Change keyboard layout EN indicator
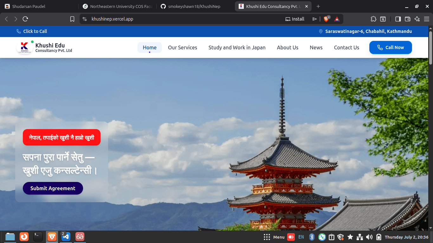This screenshot has height=243, width=433. point(301,237)
